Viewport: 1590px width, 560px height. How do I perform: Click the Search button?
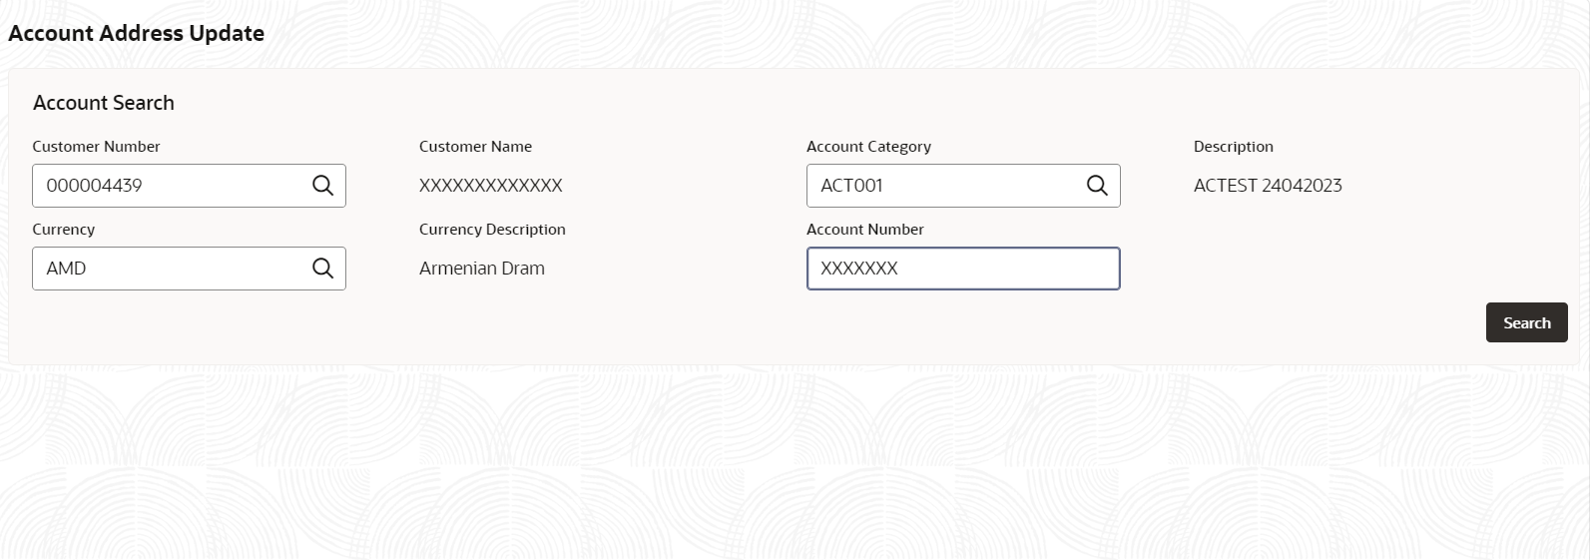pos(1526,322)
